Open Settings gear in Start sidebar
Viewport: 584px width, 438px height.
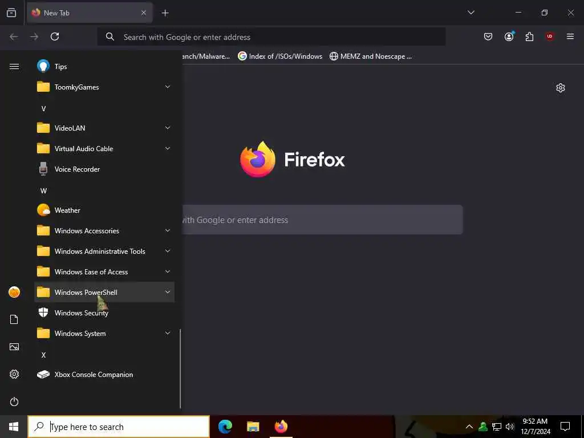14,374
